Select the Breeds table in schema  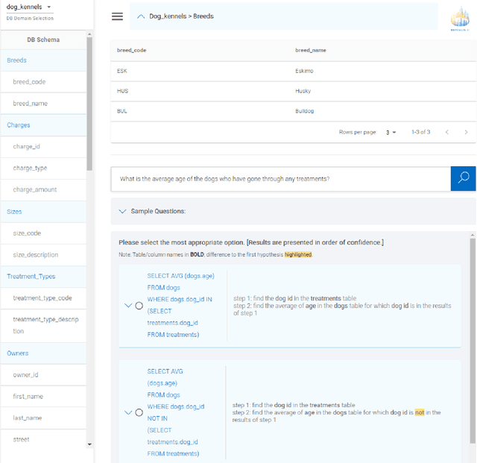(17, 60)
